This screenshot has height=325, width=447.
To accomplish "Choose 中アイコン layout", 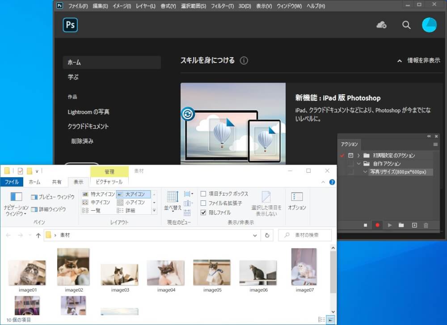I will [96, 202].
